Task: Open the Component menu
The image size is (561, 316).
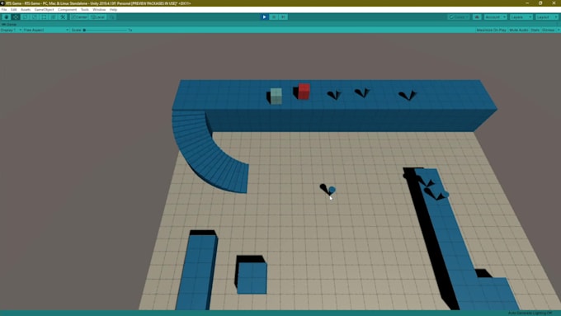Action: point(68,10)
